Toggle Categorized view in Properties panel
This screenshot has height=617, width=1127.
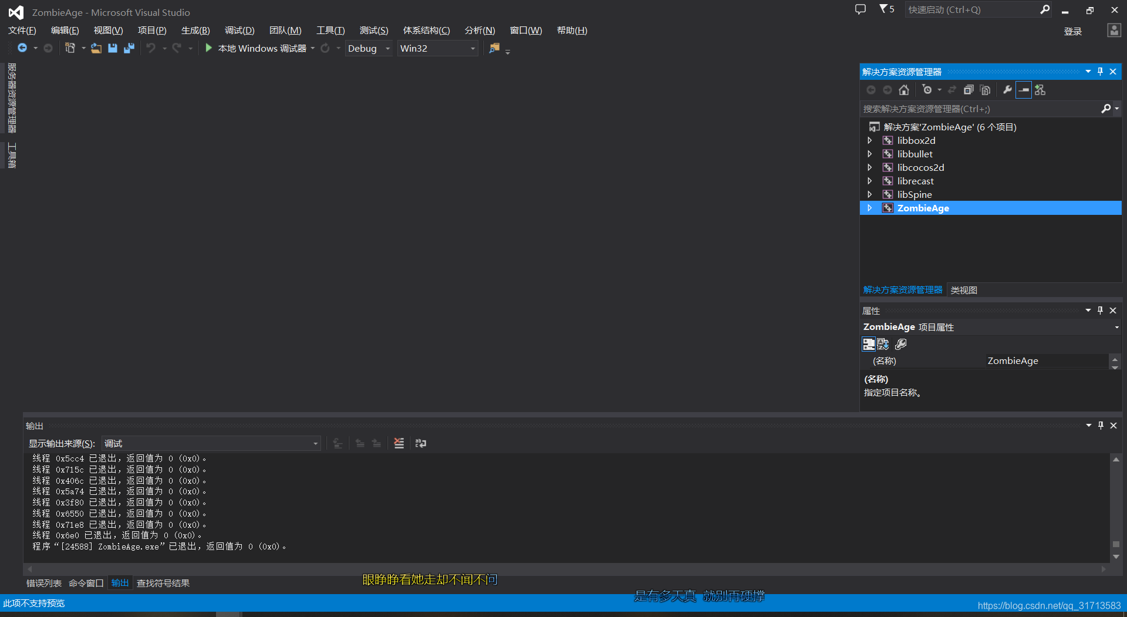[869, 344]
